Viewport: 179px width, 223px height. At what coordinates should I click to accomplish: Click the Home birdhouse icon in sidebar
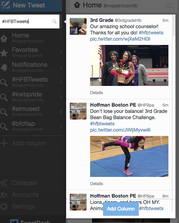4,38
